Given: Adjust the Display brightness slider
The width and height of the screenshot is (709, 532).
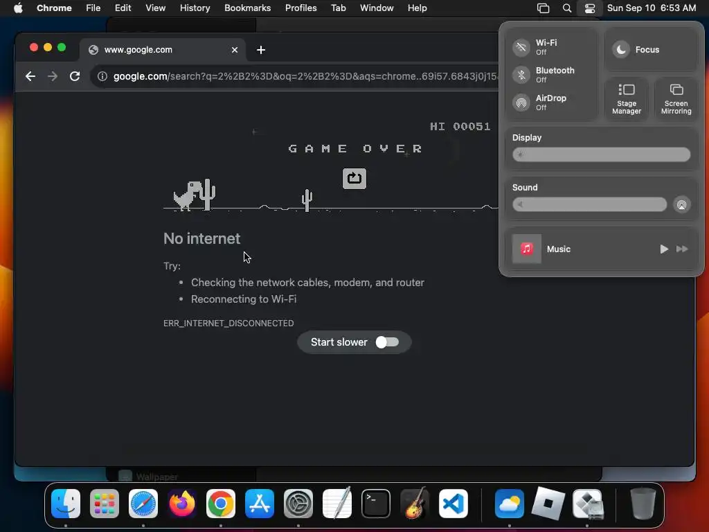Looking at the screenshot, I should [601, 154].
